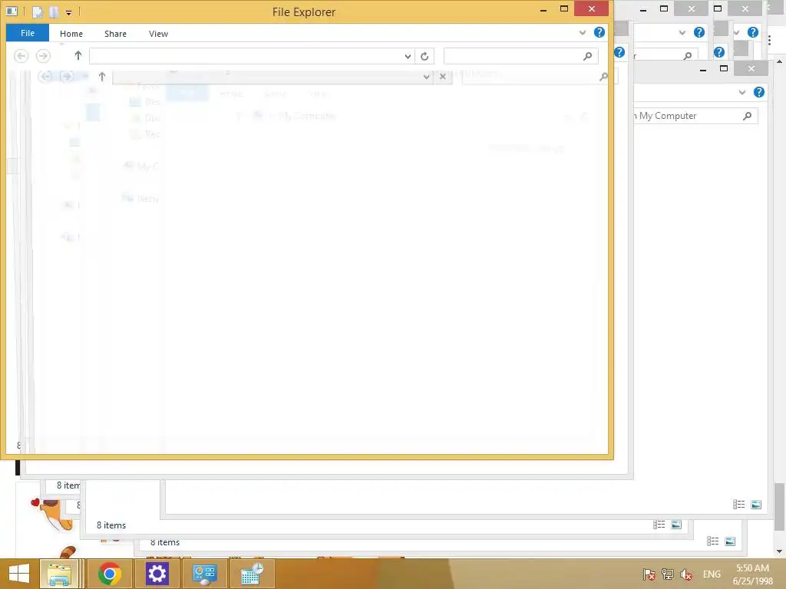The height and width of the screenshot is (589, 786).
Task: Go up one level in the front File Explorer
Action: point(78,55)
